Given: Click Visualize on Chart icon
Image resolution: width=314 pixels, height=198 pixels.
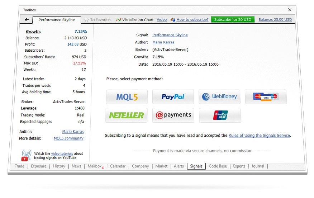Looking at the screenshot, I should (x=119, y=20).
